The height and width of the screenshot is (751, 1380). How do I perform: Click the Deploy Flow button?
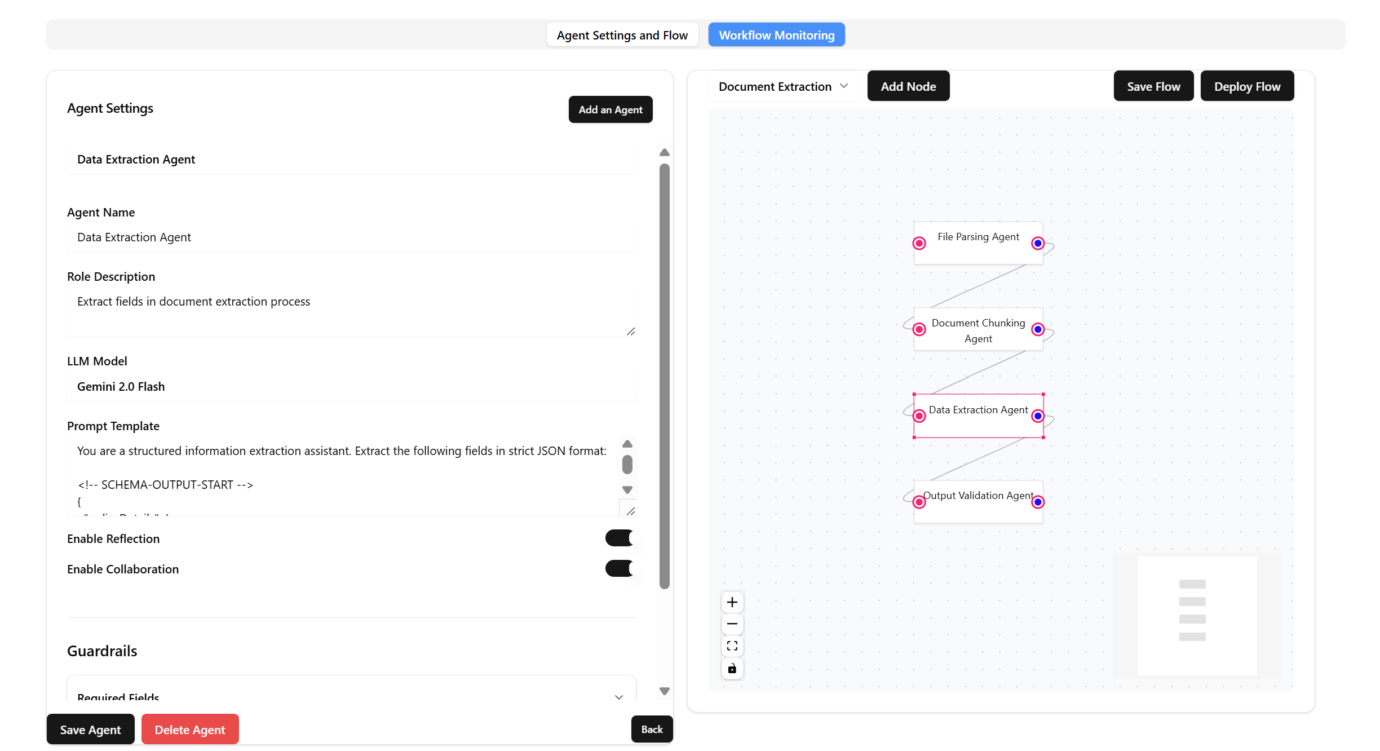[x=1247, y=86]
